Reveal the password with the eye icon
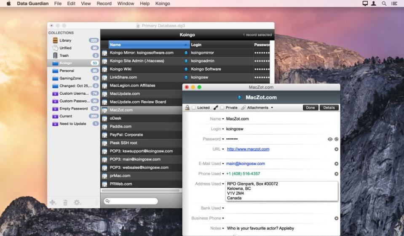The width and height of the screenshot is (404, 236). [x=330, y=139]
